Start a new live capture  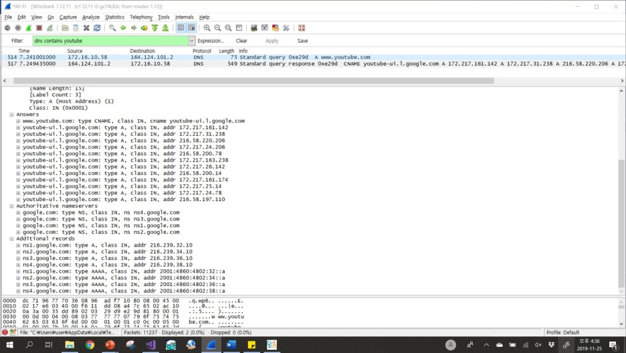pos(29,28)
